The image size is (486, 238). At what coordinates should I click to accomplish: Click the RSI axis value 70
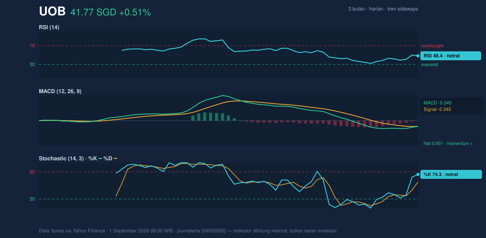32,46
